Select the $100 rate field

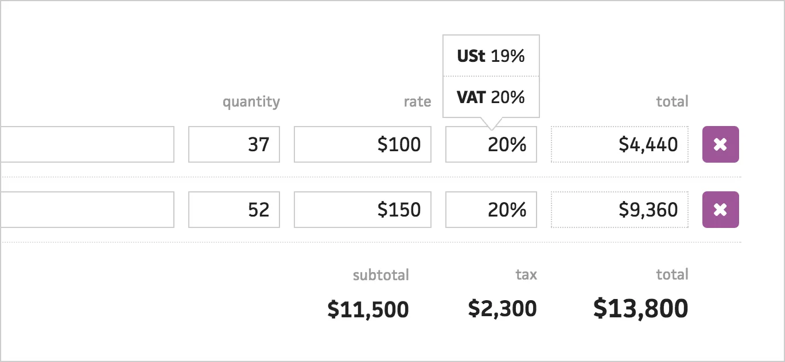tap(362, 144)
